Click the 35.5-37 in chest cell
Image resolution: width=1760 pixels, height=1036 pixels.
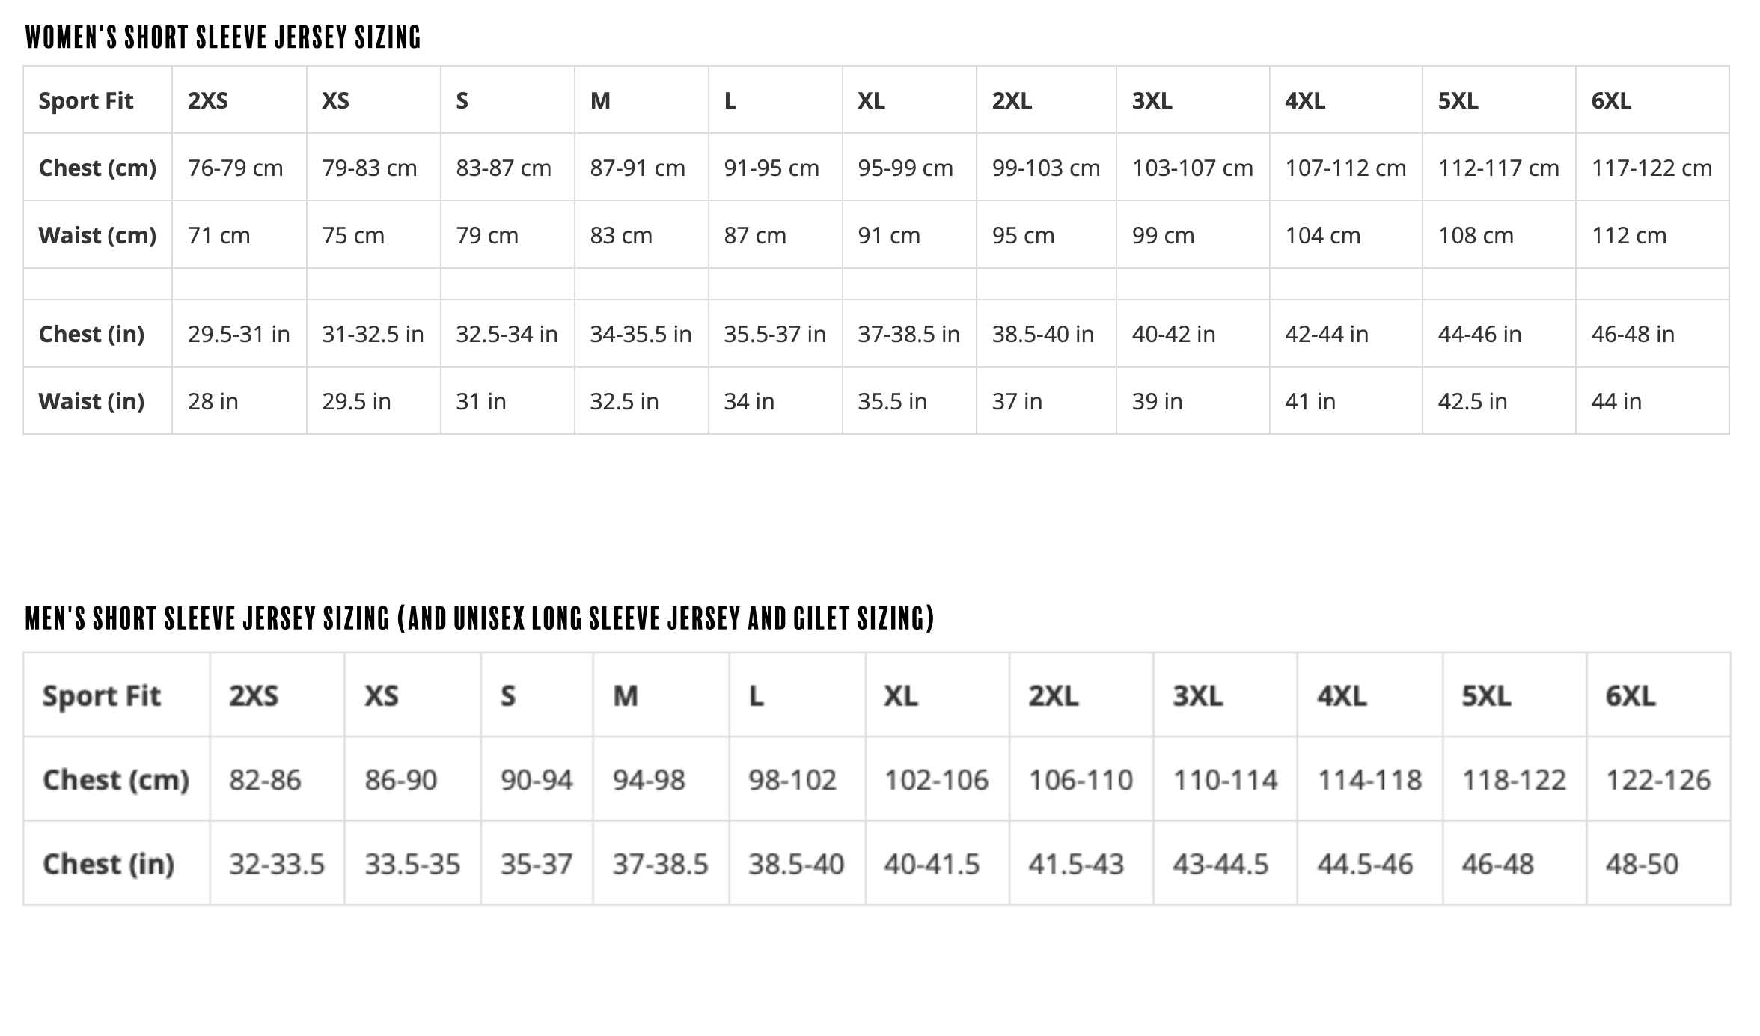[774, 334]
